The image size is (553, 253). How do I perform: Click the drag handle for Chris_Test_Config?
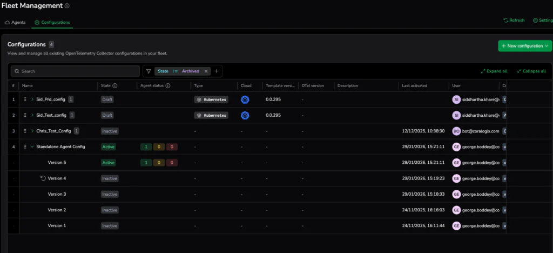[x=25, y=131]
